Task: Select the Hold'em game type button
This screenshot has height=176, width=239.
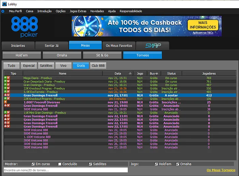Action: [x=22, y=55]
